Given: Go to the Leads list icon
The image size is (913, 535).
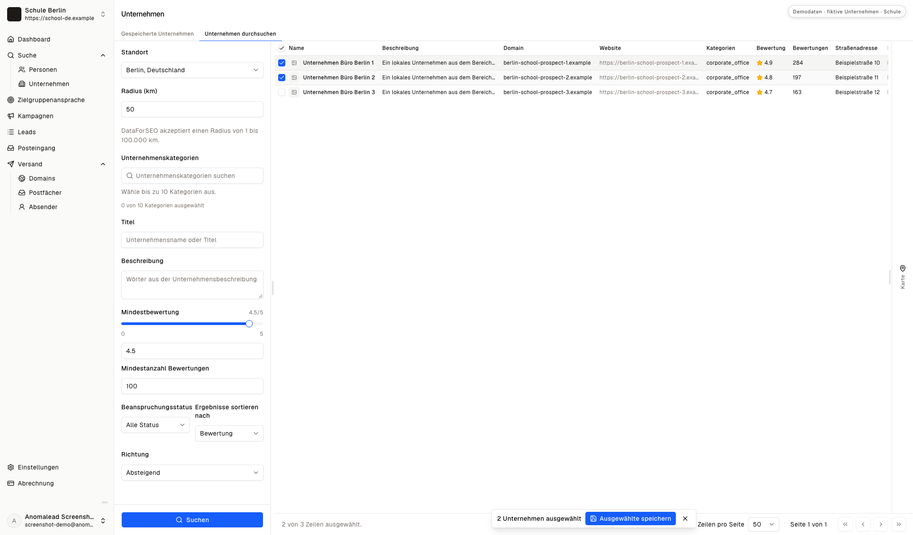Looking at the screenshot, I should 11,132.
